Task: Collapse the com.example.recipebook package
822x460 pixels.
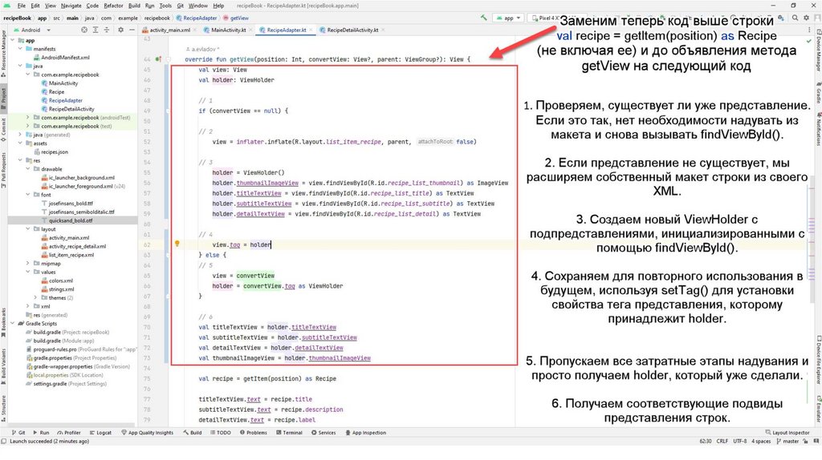Action: point(28,75)
